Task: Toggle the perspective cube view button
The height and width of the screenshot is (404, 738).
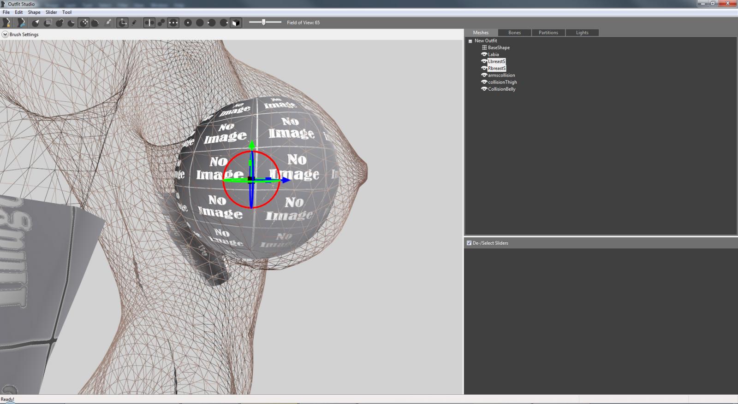Action: 236,23
